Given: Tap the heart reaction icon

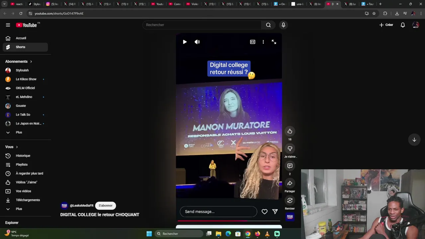Looking at the screenshot, I should (x=264, y=212).
